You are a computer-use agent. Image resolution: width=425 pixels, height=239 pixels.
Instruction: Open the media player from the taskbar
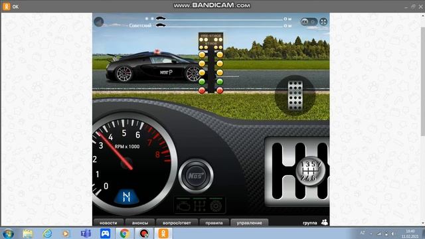point(65,233)
